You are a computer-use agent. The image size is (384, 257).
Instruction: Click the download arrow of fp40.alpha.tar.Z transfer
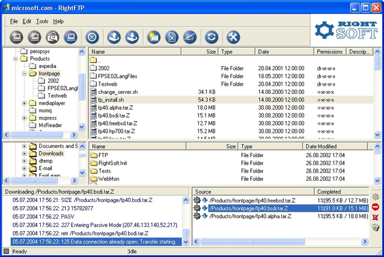(204, 216)
